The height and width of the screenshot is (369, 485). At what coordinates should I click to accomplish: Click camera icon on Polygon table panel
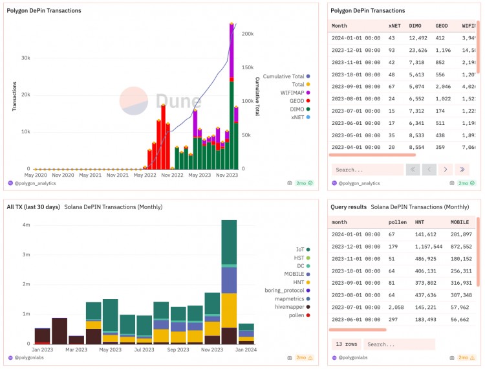pos(452,183)
